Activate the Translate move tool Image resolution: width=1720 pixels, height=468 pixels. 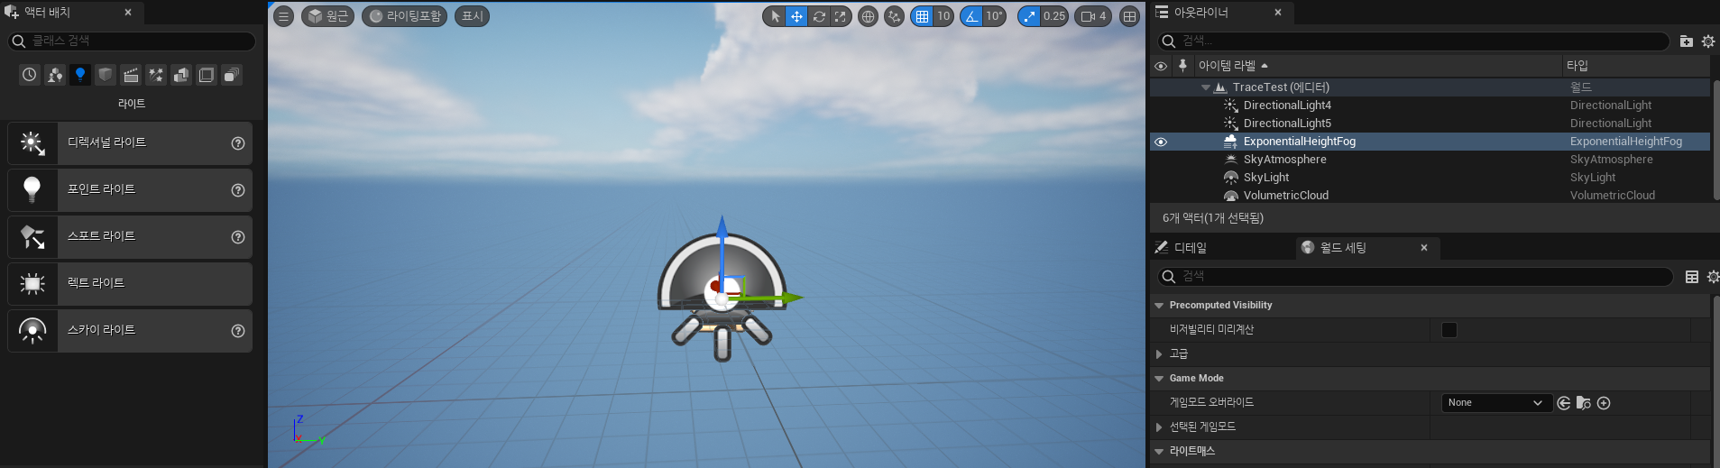tap(796, 16)
